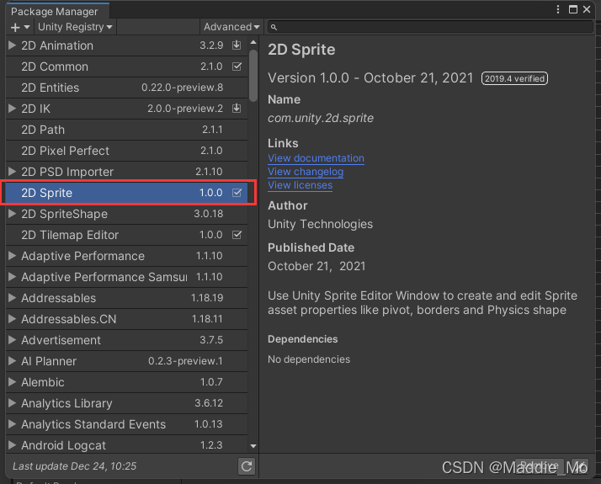
Task: Click inside the package search field
Action: (430, 27)
